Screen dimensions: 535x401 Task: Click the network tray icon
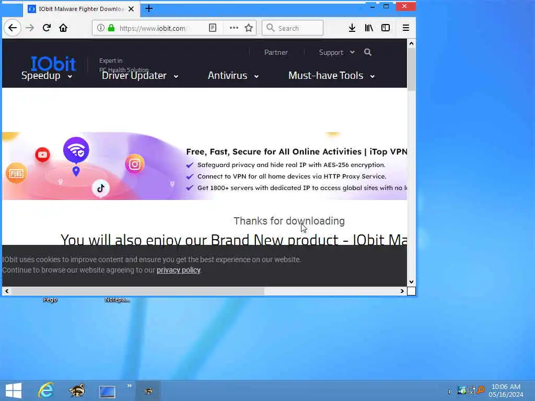(472, 390)
